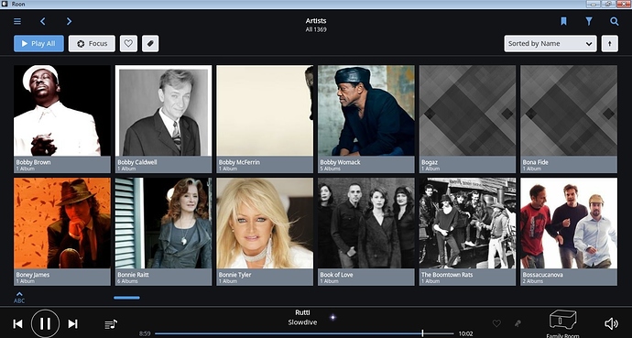Open the play queue icon
This screenshot has width=632, height=338.
point(111,324)
